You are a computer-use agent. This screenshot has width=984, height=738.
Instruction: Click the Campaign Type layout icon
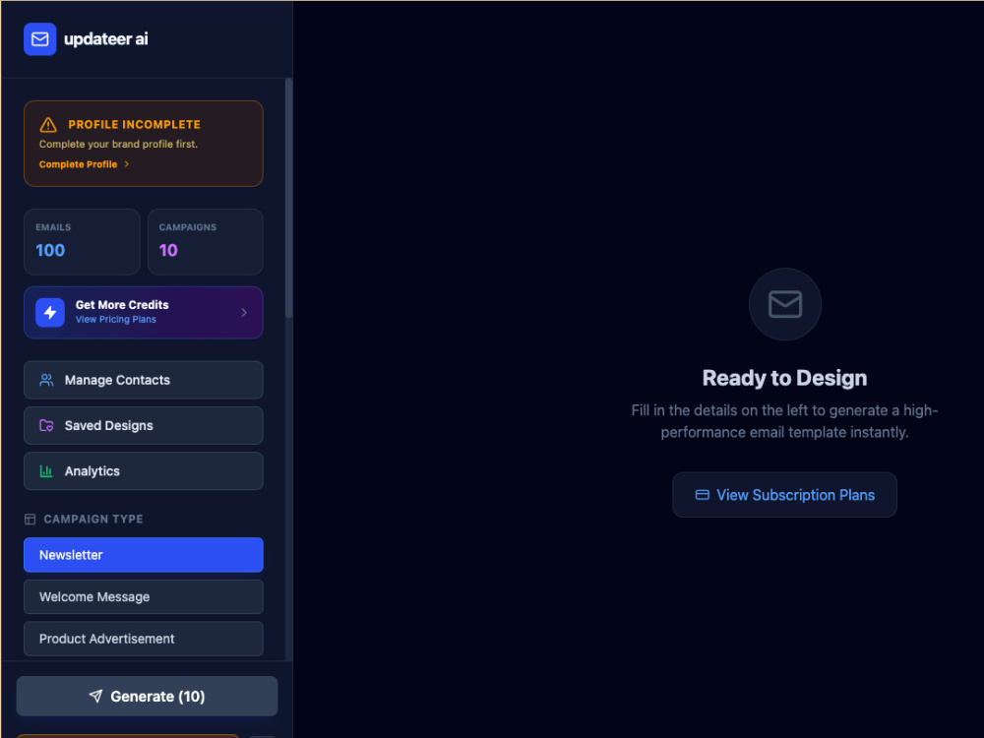[x=31, y=519]
